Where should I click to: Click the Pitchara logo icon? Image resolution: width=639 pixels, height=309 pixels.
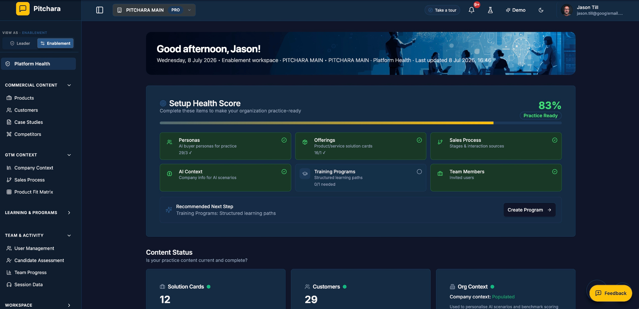point(23,9)
